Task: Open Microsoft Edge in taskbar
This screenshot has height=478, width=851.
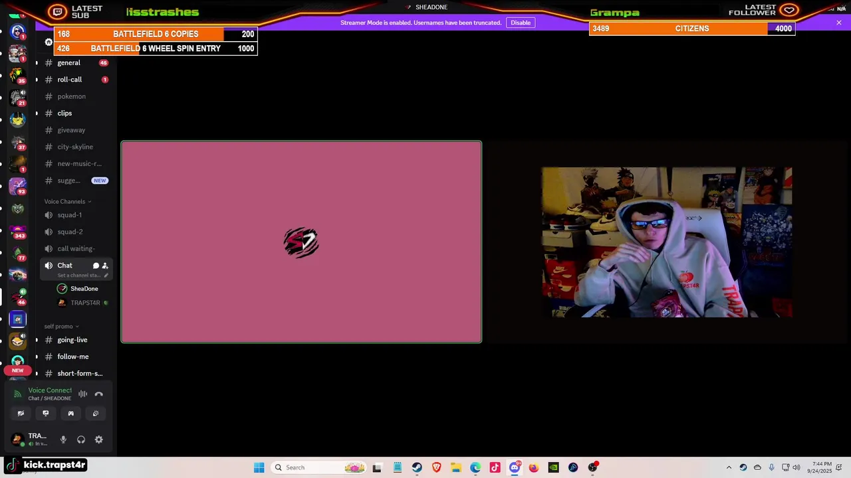Action: (475, 467)
